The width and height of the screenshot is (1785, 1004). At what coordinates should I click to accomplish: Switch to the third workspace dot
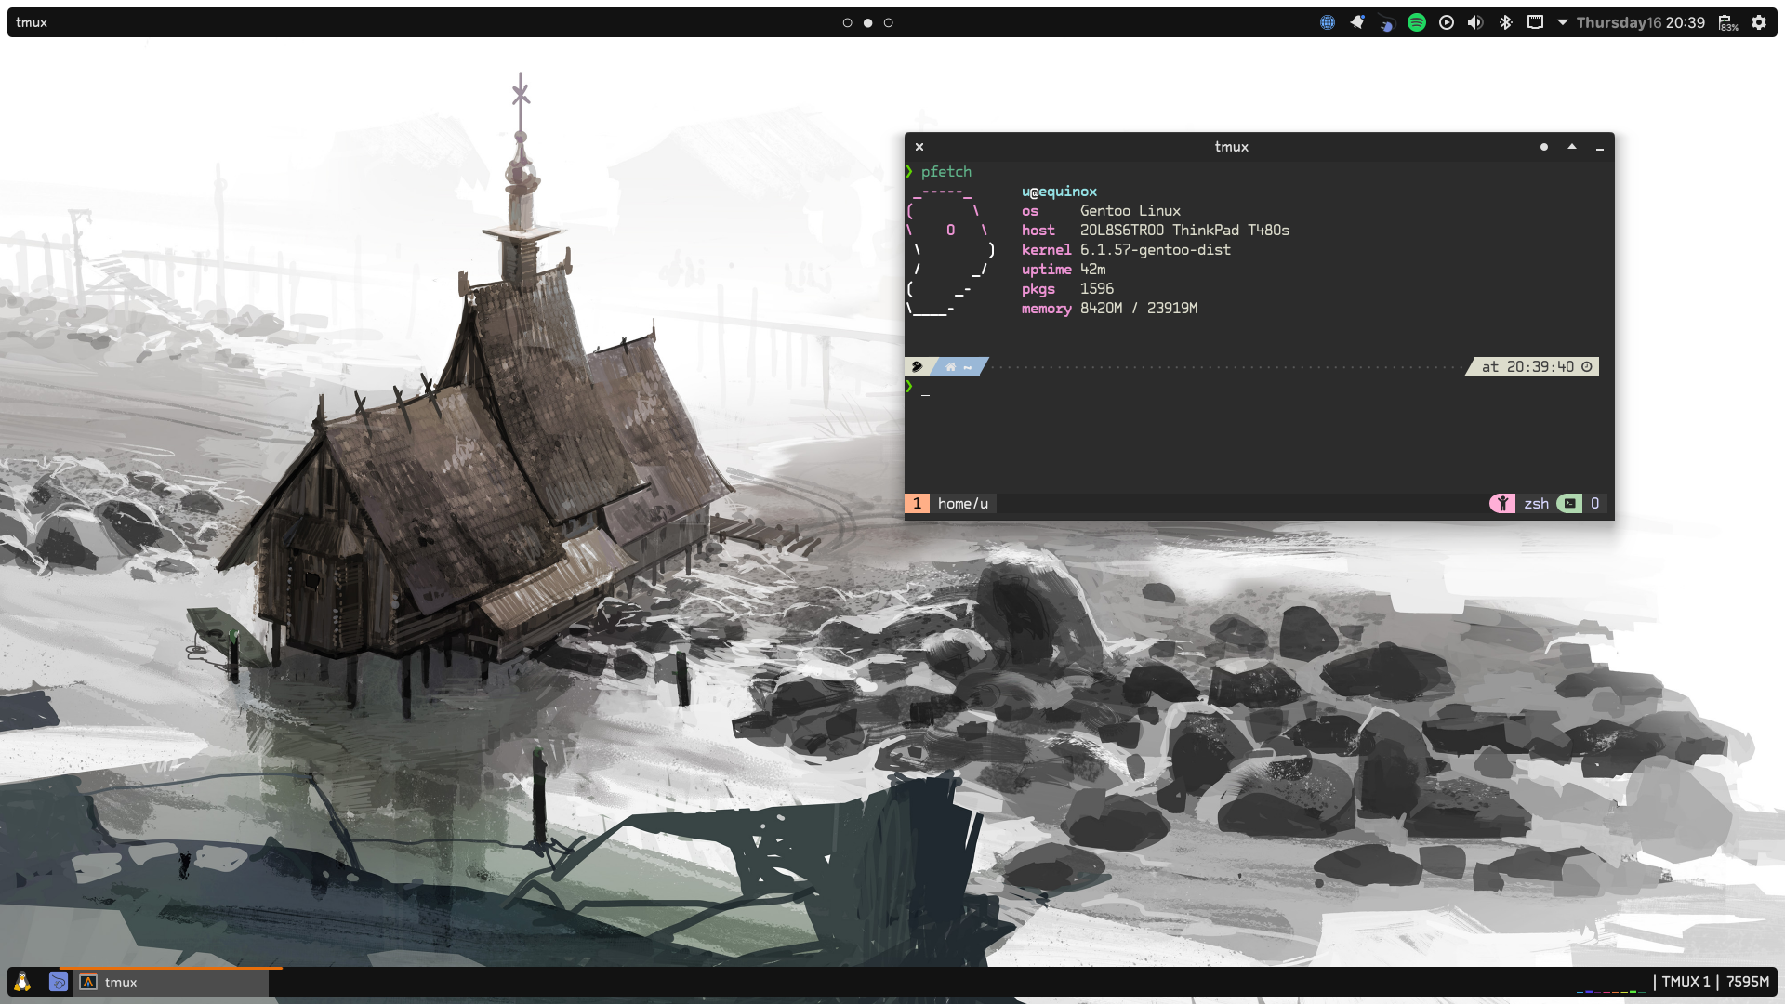(888, 22)
